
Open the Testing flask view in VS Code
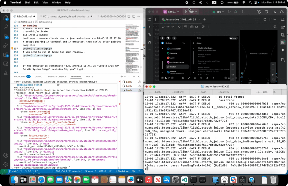(6, 73)
